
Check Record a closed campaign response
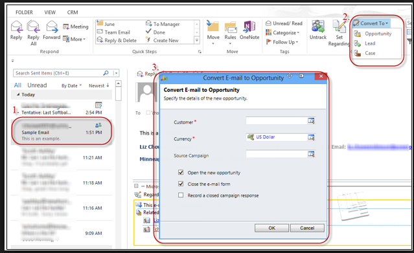(181, 195)
